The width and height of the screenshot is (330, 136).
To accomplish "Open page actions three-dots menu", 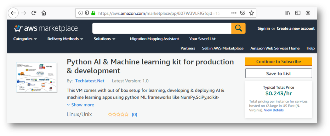I will click(234, 13).
